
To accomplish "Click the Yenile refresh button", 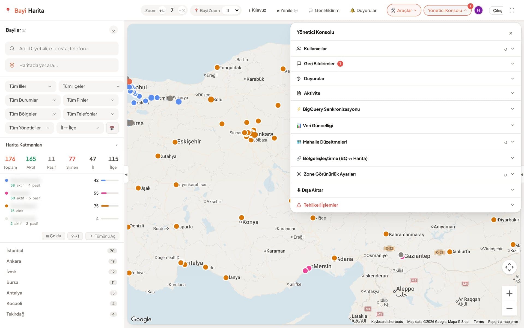I will [287, 10].
